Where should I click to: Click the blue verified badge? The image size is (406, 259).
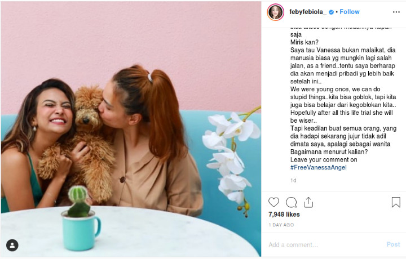[331, 12]
